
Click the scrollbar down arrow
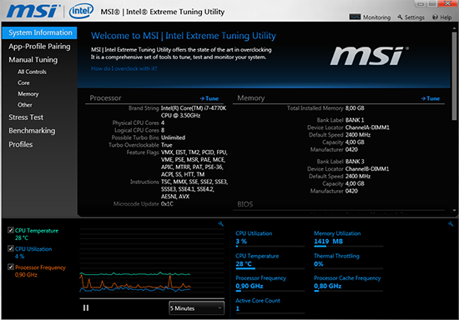(x=454, y=210)
